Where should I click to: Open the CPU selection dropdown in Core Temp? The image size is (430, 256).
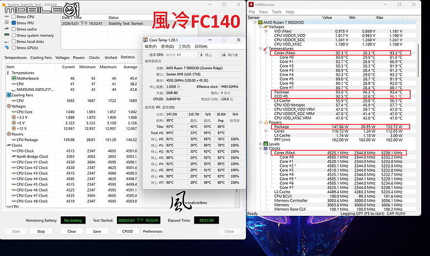pos(181,55)
